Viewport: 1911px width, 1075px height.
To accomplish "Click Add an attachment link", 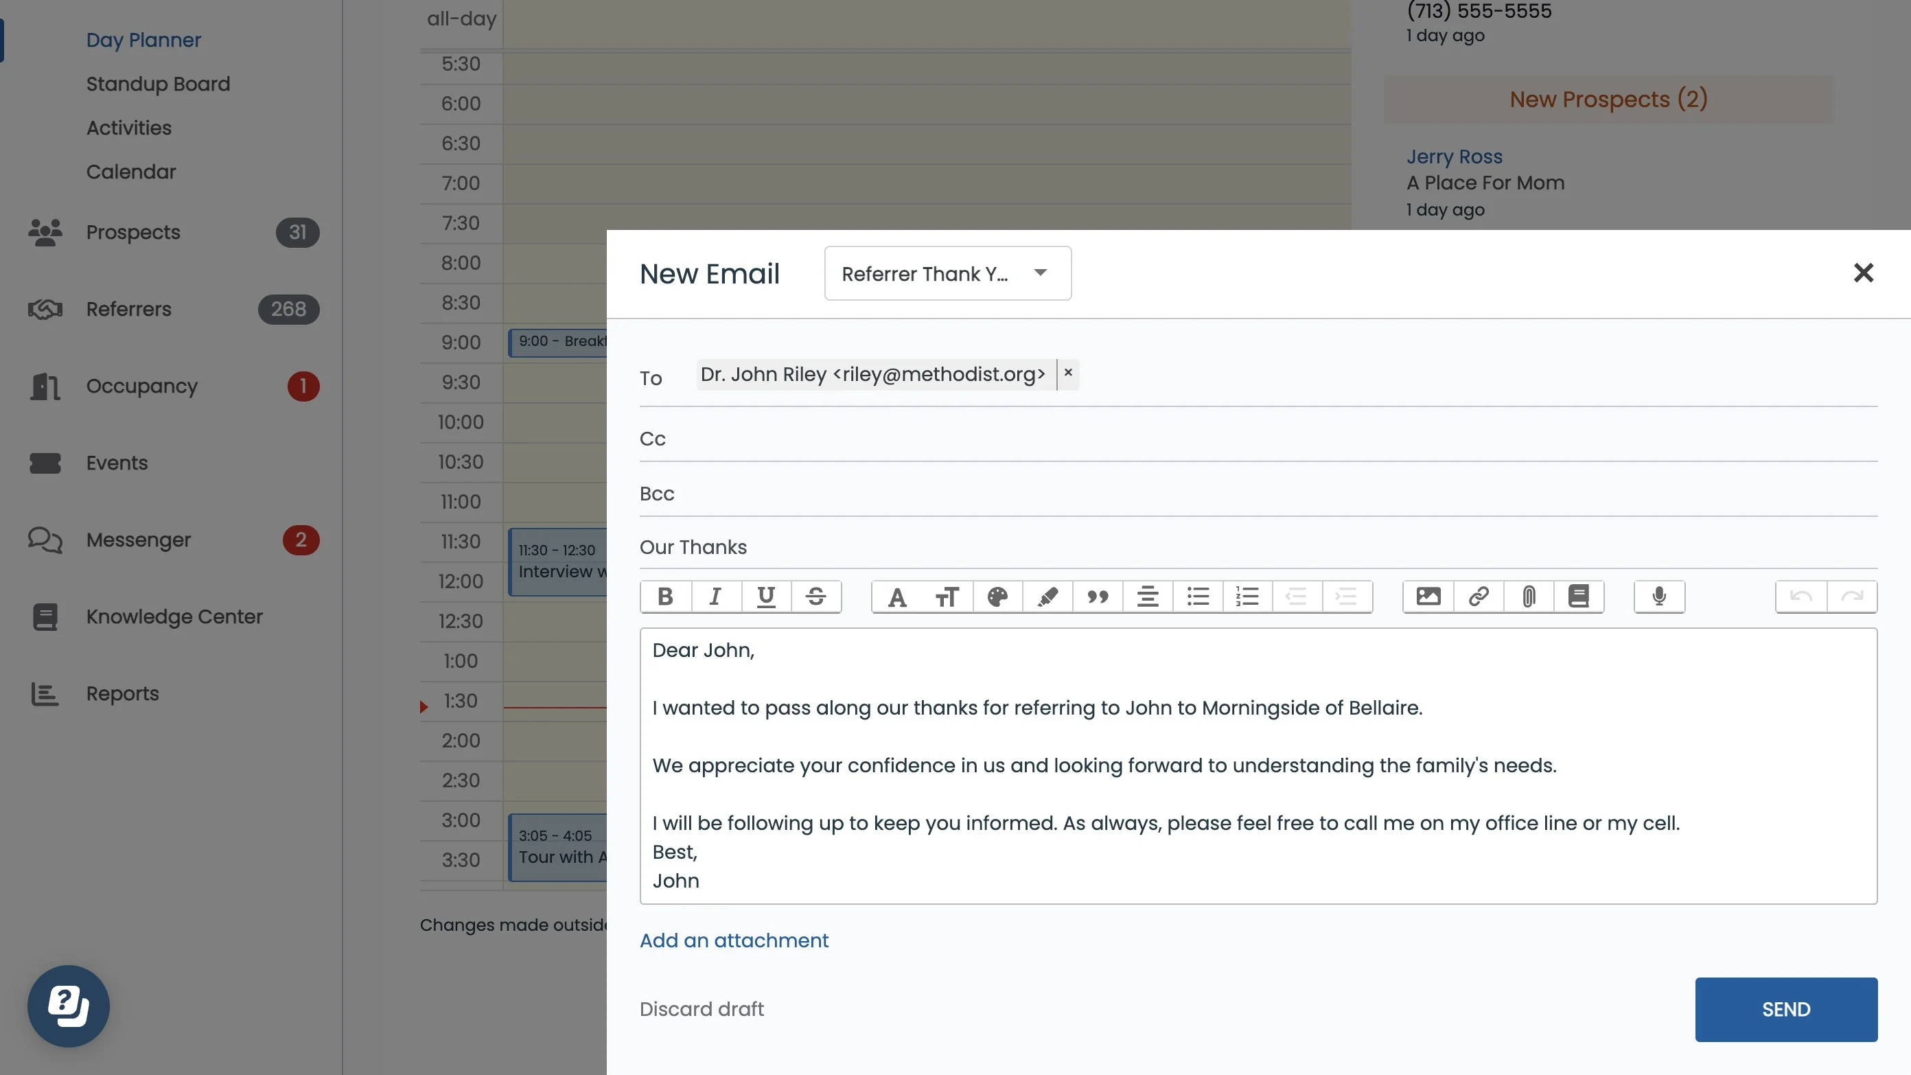I will pos(734,940).
